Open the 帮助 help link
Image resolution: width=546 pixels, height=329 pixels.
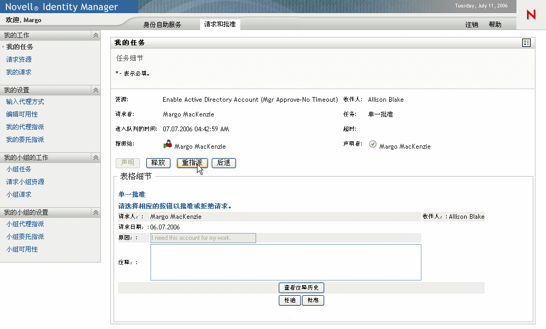(495, 25)
